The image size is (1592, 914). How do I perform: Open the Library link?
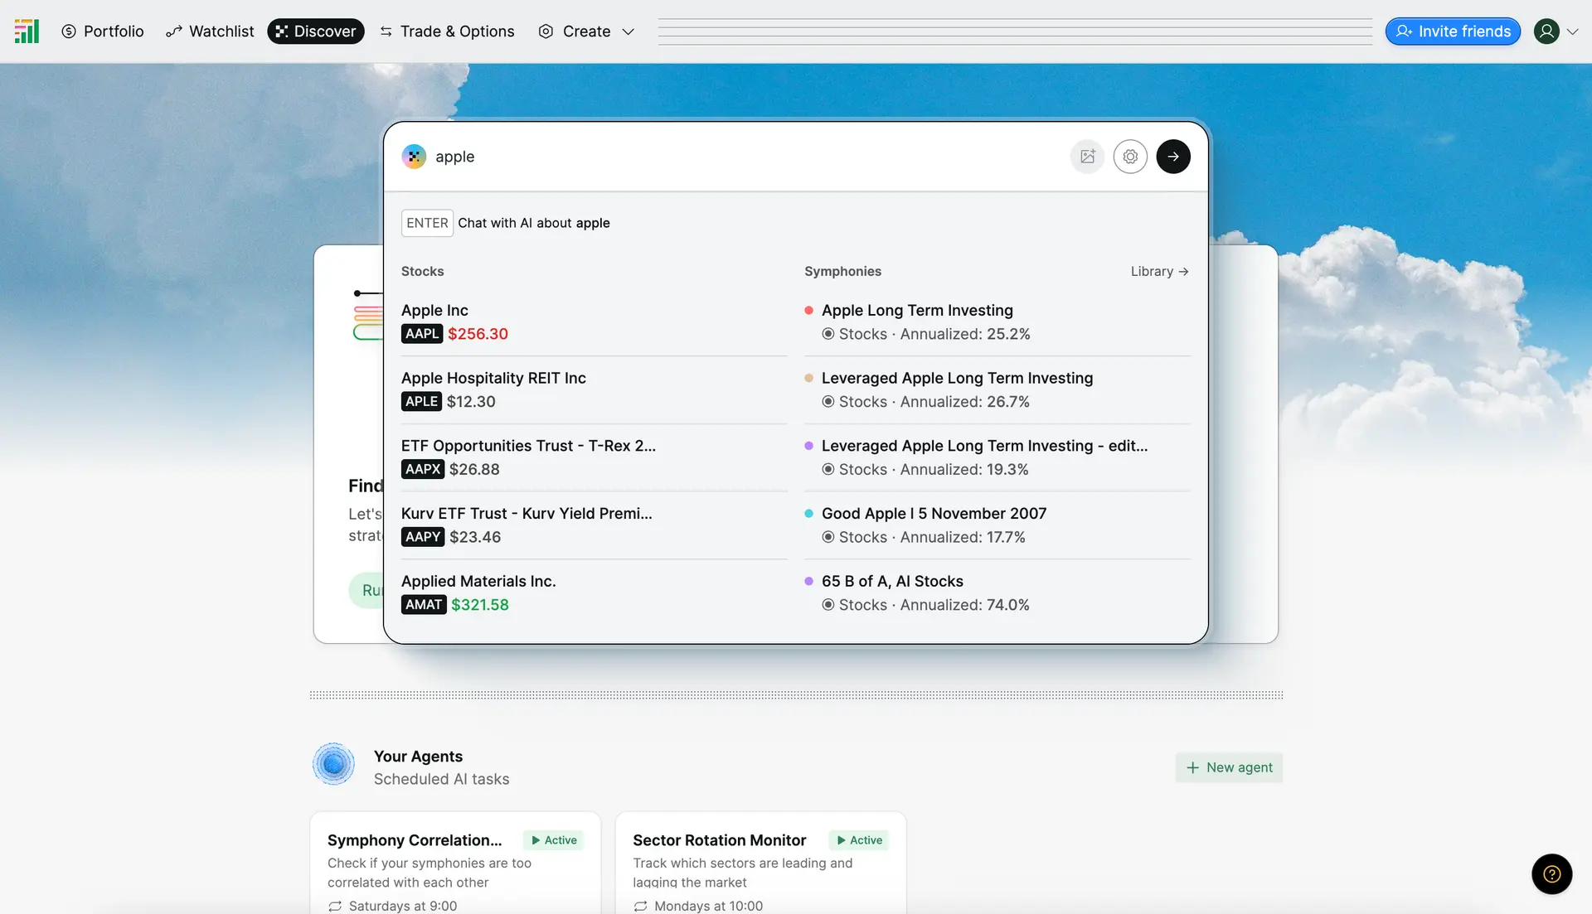[1159, 272]
